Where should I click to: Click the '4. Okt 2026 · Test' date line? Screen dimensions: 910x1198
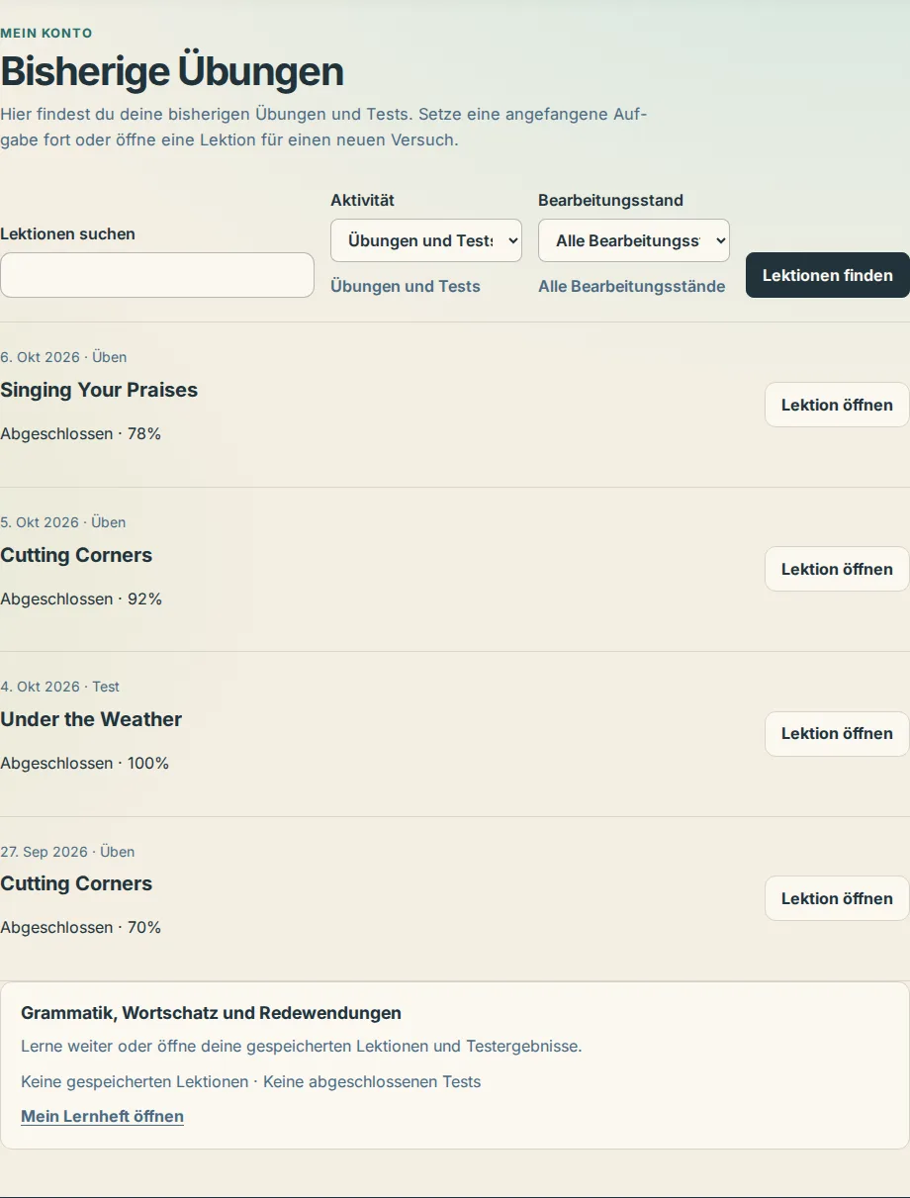pyautogui.click(x=59, y=687)
